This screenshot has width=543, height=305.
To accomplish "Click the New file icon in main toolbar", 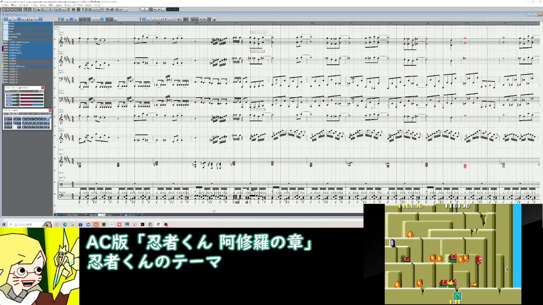I will click(4, 10).
